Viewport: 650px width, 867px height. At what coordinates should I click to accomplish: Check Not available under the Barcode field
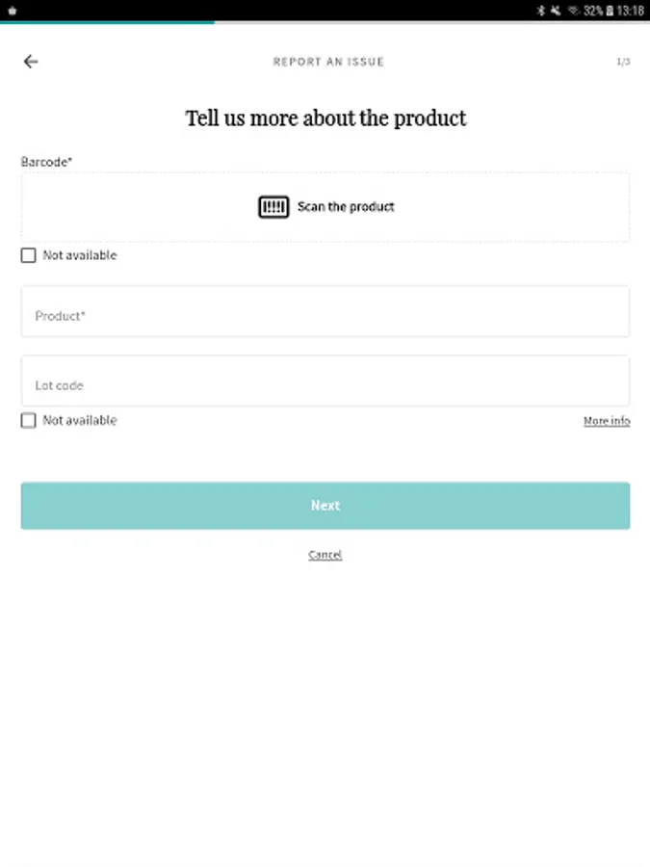click(x=29, y=255)
